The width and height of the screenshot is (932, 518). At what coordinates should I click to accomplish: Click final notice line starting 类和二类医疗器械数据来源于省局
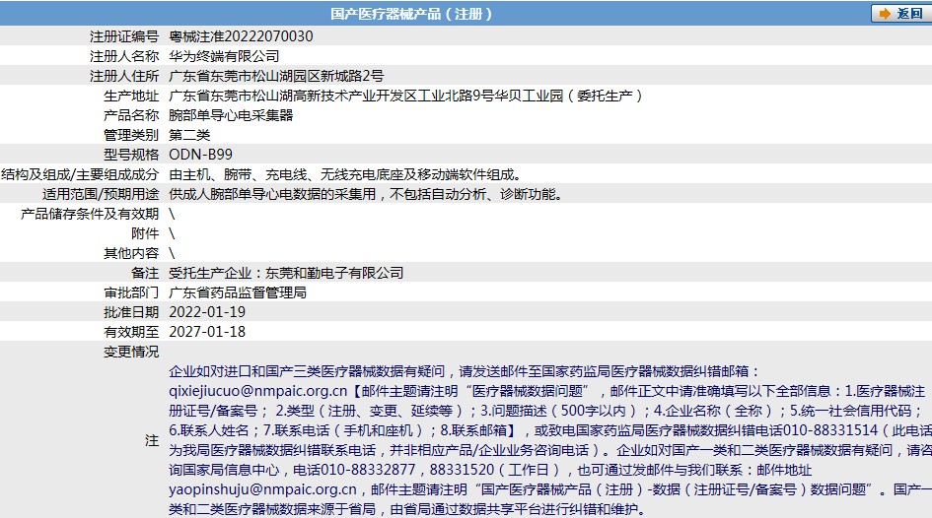click(407, 509)
